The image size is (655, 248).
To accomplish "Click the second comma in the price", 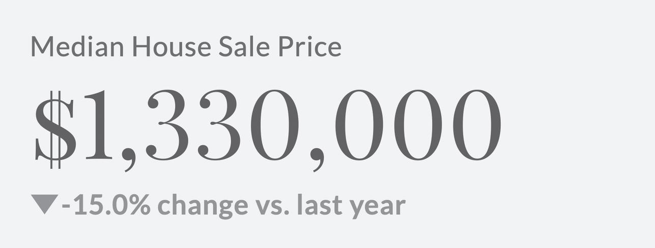I will (x=319, y=159).
